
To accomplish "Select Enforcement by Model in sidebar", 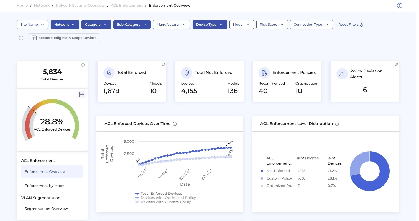I will (45, 186).
